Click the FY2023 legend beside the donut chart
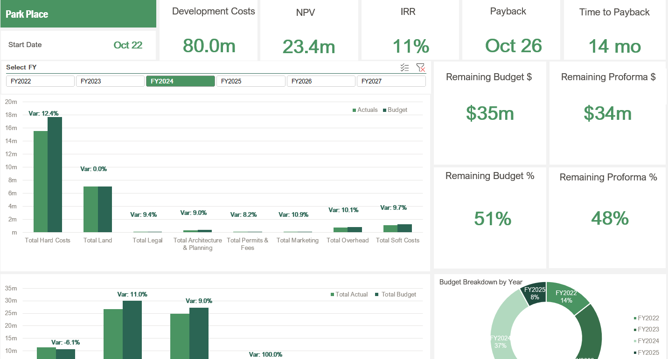Viewport: 668px width, 359px height. (x=648, y=329)
